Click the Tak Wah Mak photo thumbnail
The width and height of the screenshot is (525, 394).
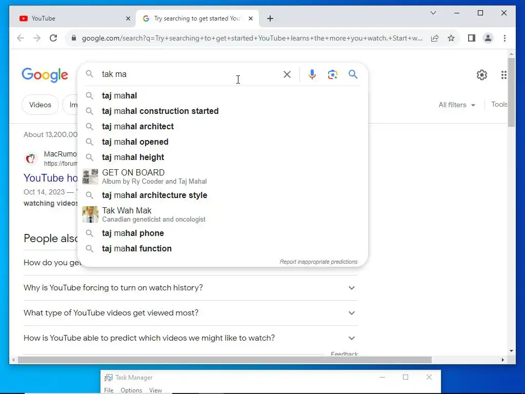click(x=90, y=214)
